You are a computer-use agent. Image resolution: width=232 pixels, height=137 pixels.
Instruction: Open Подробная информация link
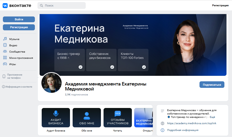coord(183,130)
